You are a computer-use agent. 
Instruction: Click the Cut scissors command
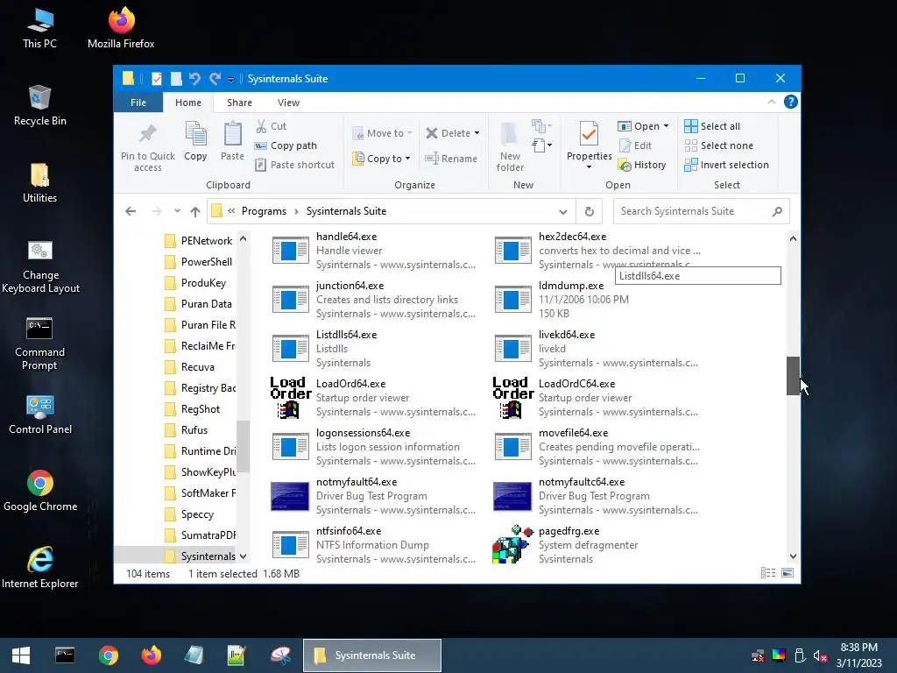[x=272, y=126]
